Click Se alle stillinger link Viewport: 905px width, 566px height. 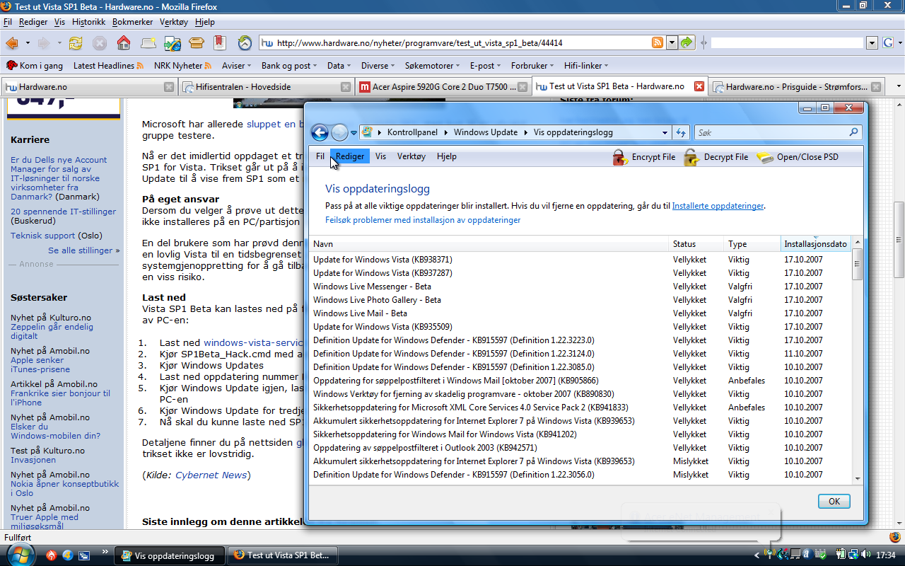click(x=84, y=250)
